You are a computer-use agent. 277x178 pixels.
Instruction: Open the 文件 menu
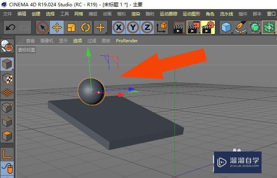coord(8,14)
